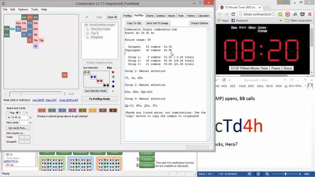The image size is (315, 177).
Task: Collapse the RESTEAL tree node in background window
Action: tap(5, 161)
